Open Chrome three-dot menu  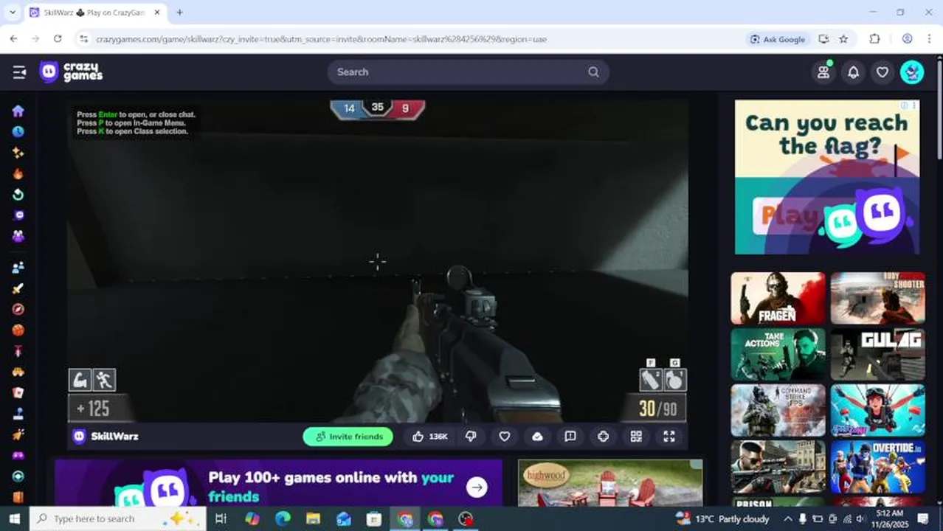click(930, 39)
